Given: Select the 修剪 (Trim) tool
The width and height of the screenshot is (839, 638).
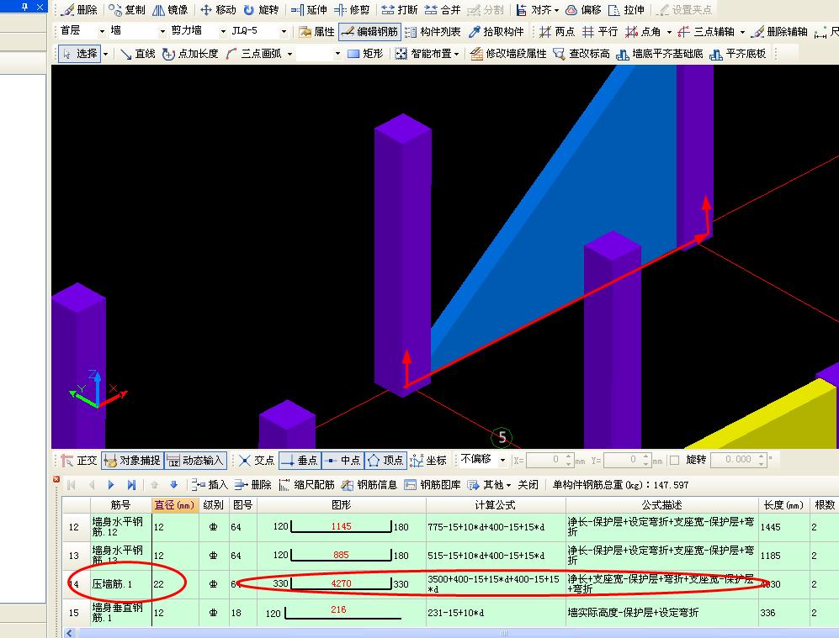Looking at the screenshot, I should coord(352,9).
